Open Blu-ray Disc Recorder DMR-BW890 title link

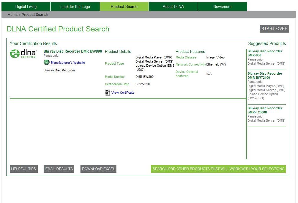[73, 51]
